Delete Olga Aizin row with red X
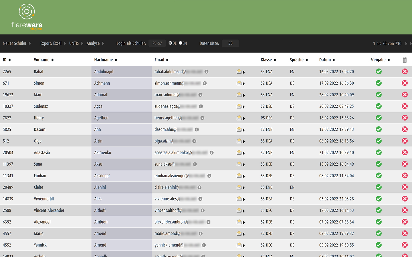 coord(405,141)
